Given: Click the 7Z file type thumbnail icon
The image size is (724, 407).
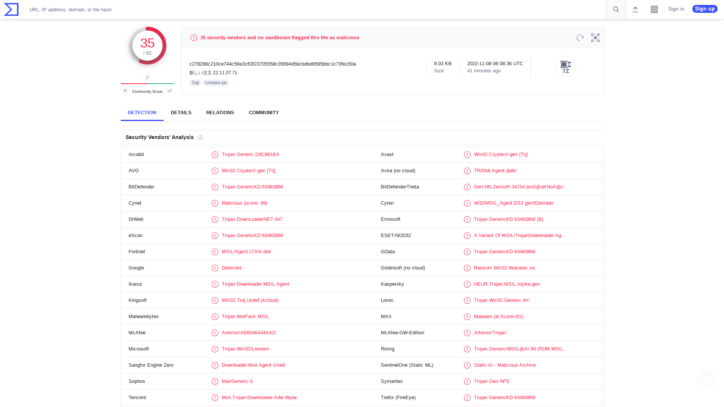Looking at the screenshot, I should (565, 66).
